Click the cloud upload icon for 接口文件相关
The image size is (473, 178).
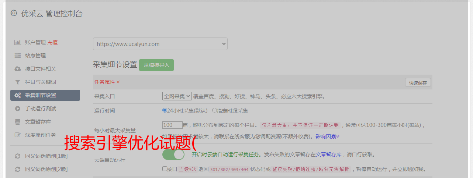pos(17,69)
